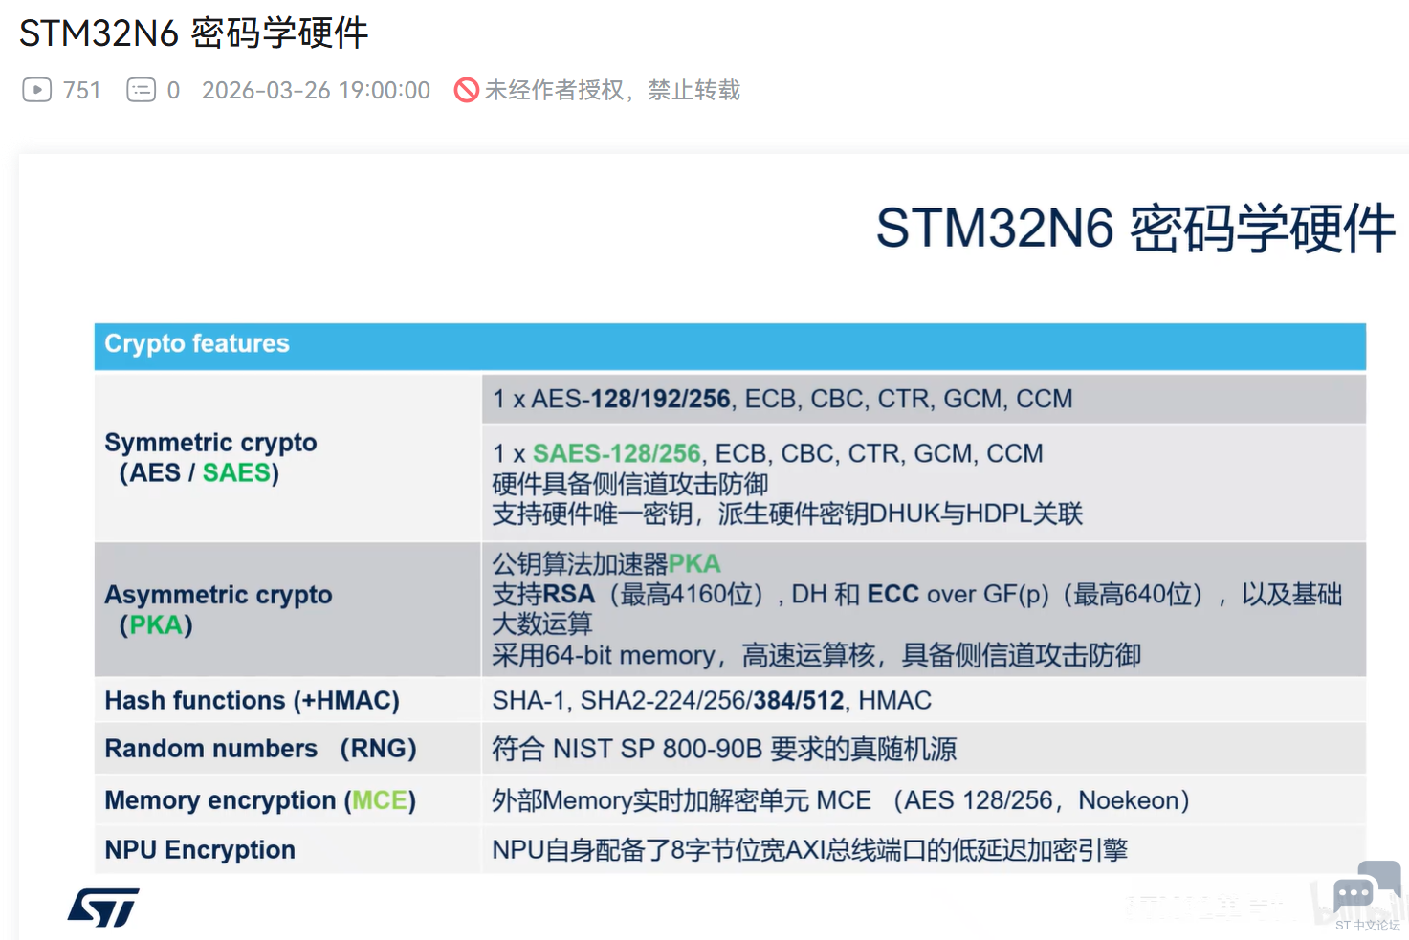Click the line "硬件具备侧信道攻击防御"
1409x940 pixels.
click(x=630, y=484)
